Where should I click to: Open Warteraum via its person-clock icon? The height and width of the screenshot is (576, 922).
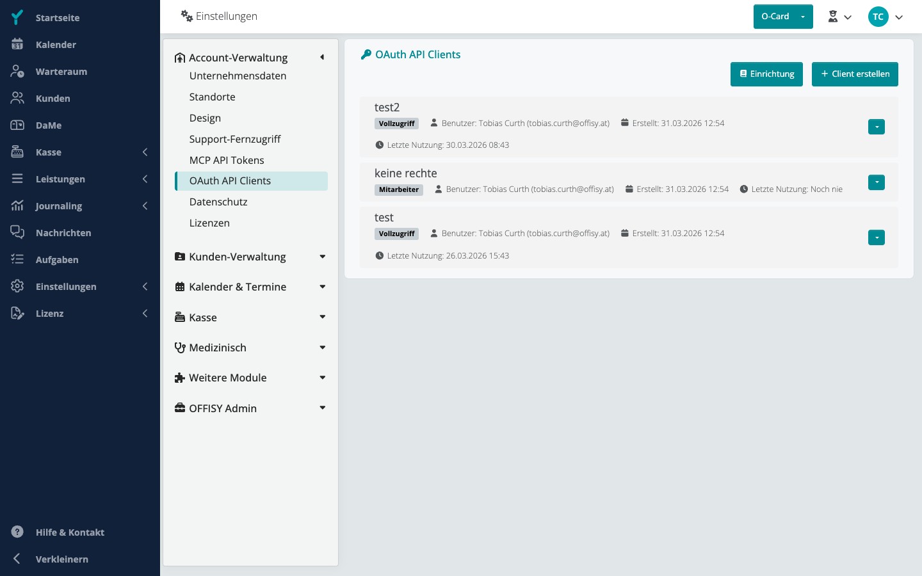pyautogui.click(x=17, y=71)
